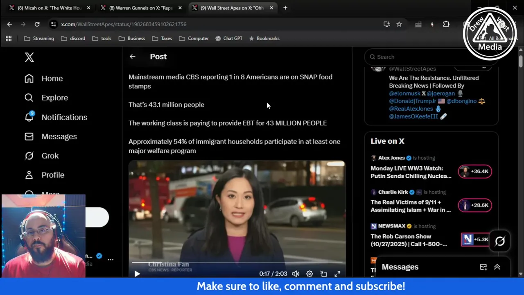Reload the current page
The image size is (524, 295).
click(x=37, y=24)
